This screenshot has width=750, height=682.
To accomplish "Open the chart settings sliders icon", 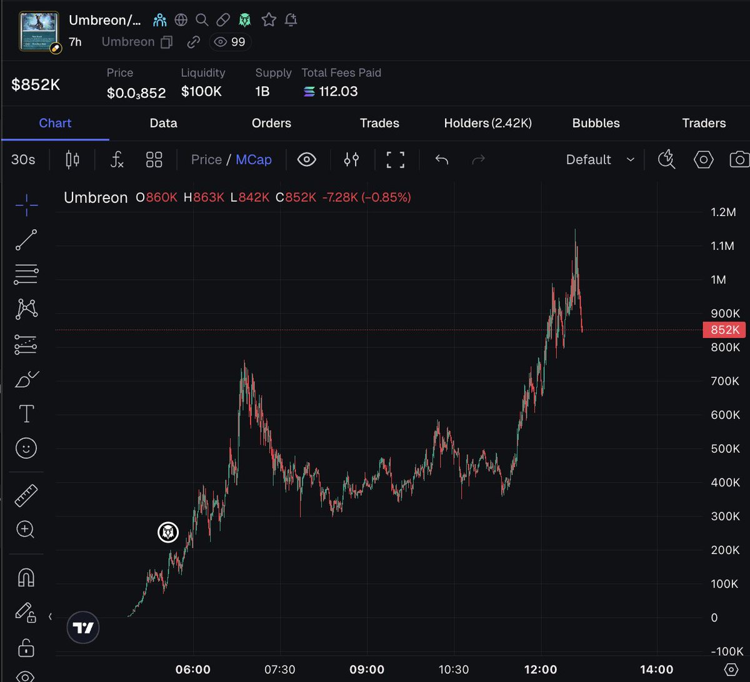I will tap(351, 160).
